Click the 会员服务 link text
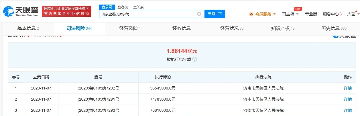 pos(263,14)
